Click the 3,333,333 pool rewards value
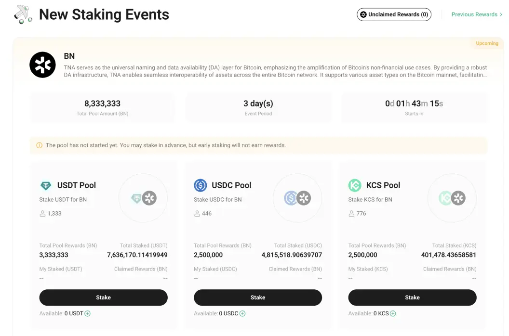Viewport: 509px width, 336px height. point(54,255)
